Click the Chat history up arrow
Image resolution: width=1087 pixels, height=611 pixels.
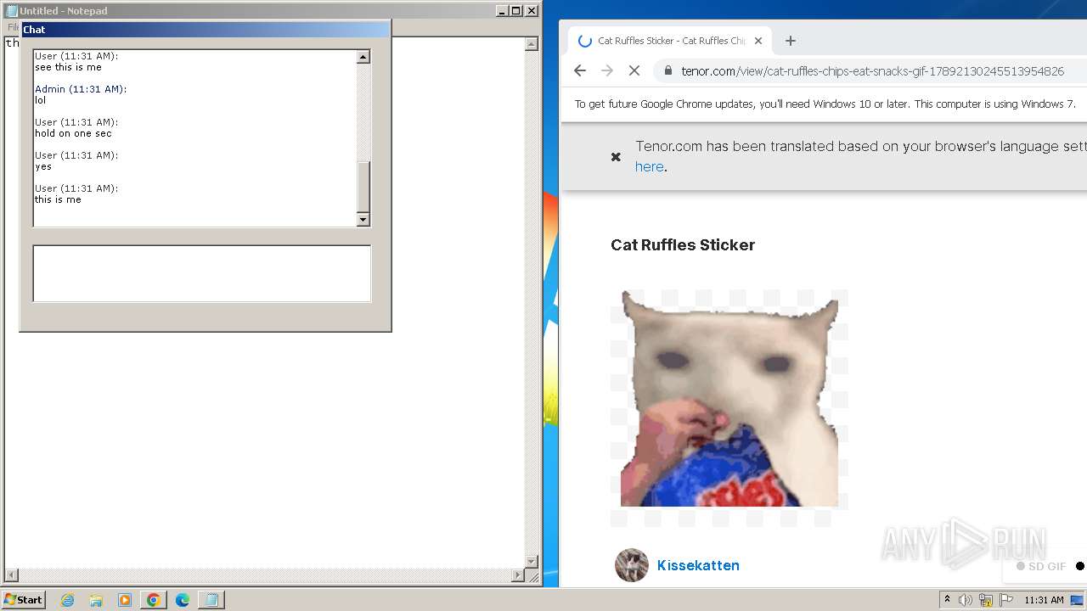[363, 57]
